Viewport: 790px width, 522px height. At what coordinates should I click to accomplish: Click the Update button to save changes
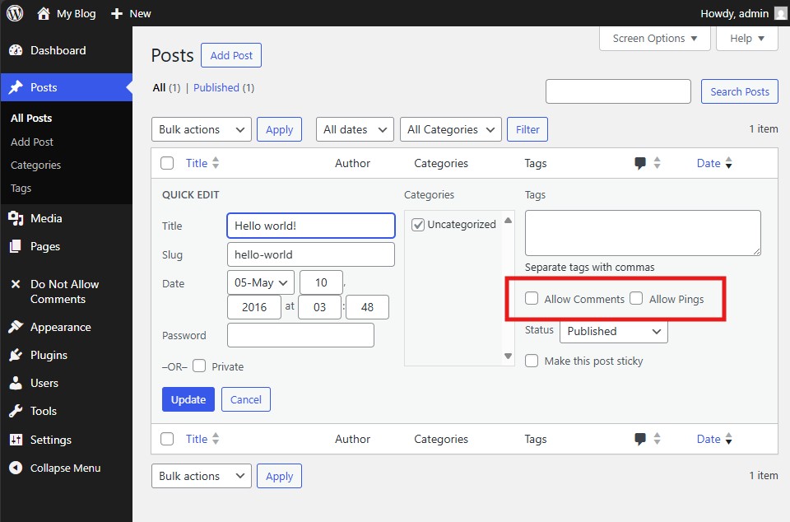188,399
